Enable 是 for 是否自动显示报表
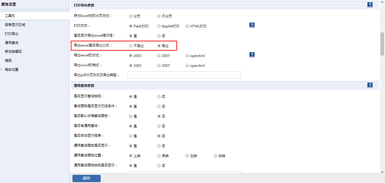 (131, 136)
